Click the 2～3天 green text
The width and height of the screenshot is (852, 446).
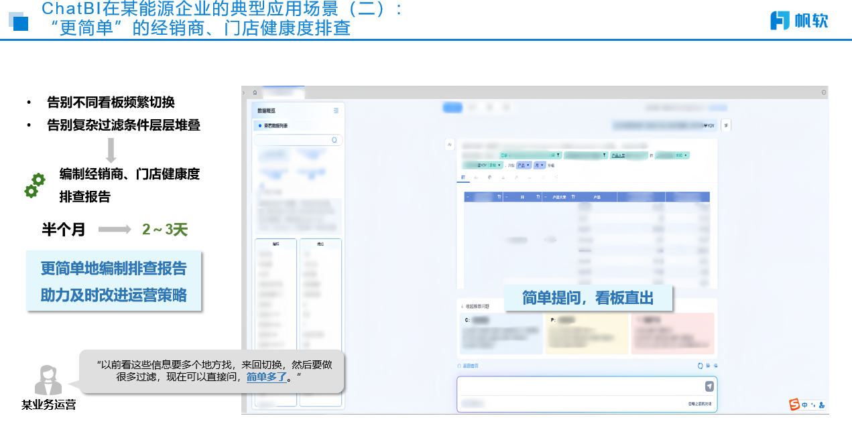(x=165, y=230)
